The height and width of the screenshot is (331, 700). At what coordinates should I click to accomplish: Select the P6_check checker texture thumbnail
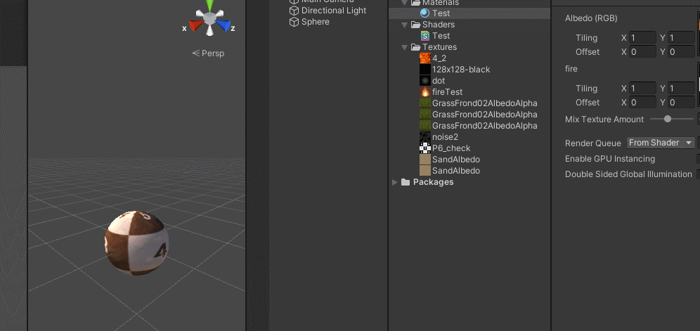(x=425, y=148)
